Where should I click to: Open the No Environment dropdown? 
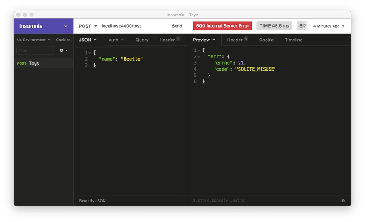(x=33, y=40)
